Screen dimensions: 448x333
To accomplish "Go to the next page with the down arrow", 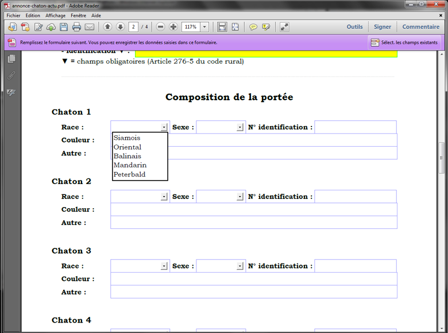I will 120,27.
